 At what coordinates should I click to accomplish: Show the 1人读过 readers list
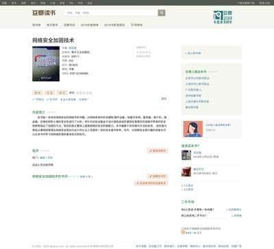(x=187, y=185)
